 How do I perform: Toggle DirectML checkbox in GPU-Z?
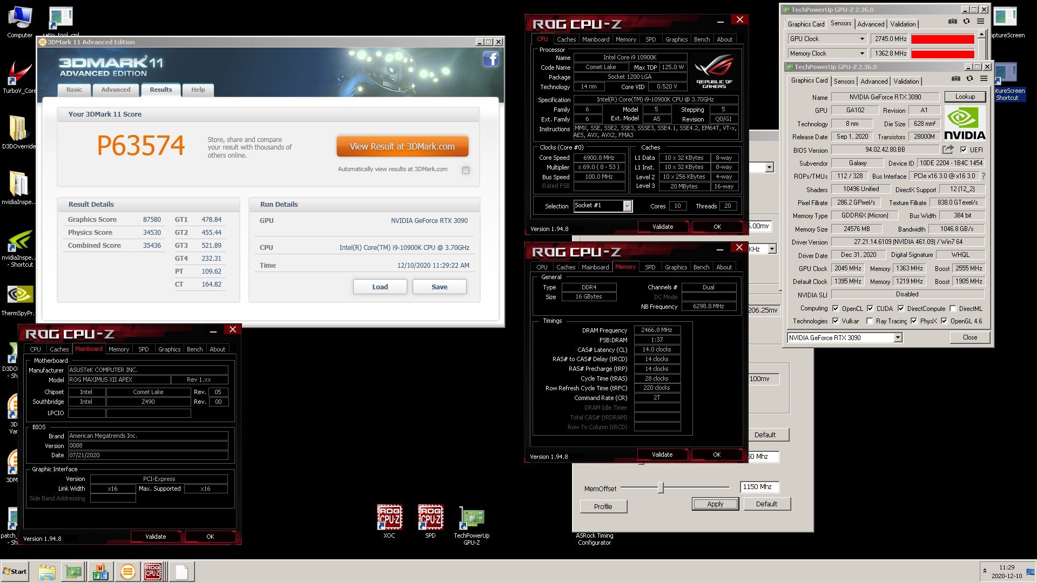point(953,309)
